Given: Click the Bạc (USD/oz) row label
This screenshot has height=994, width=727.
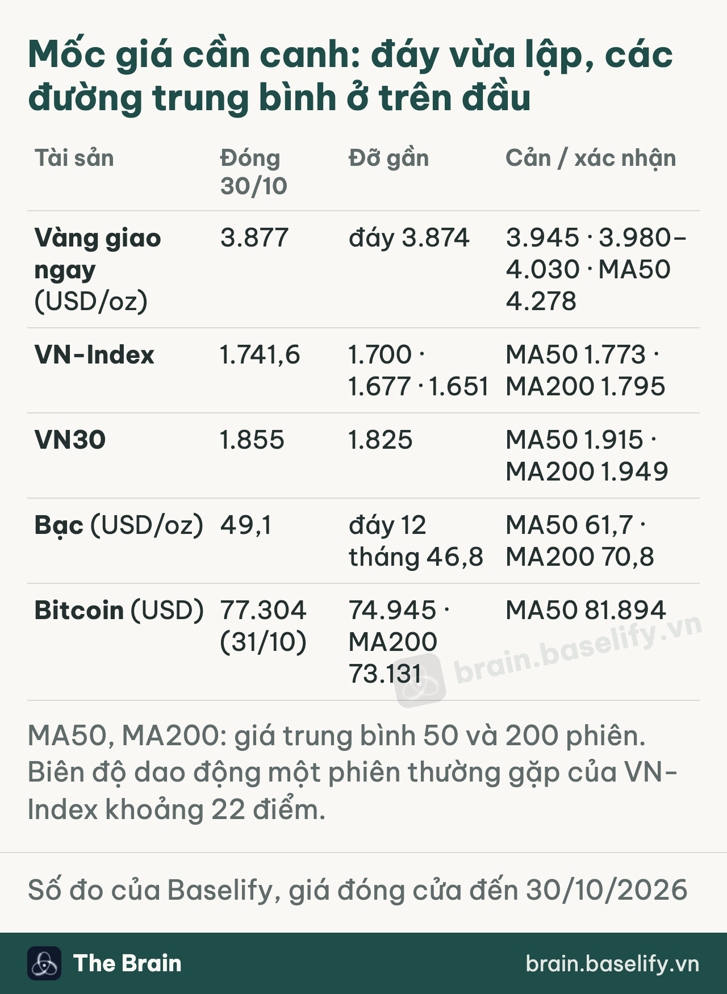Looking at the screenshot, I should [119, 525].
